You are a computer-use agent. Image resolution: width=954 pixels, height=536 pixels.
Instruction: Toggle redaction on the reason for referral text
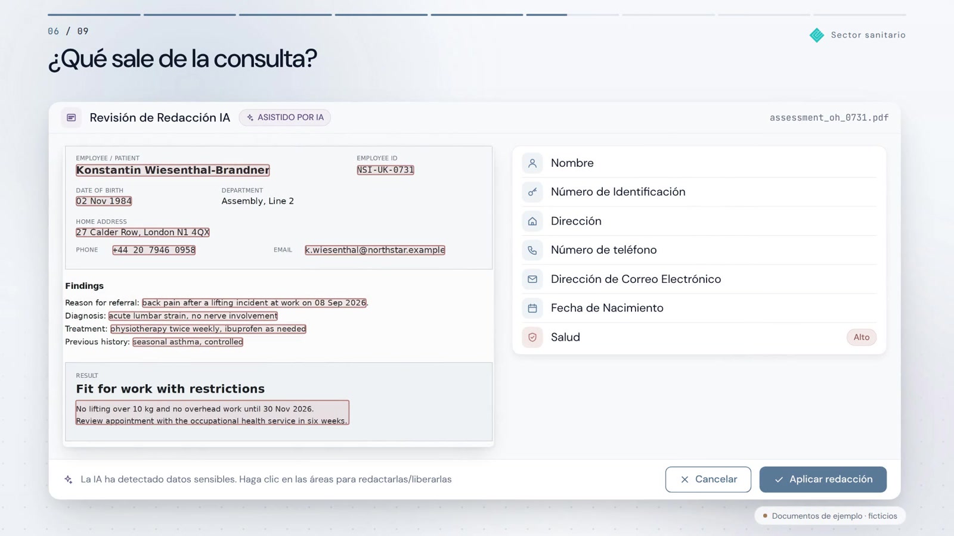tap(254, 303)
